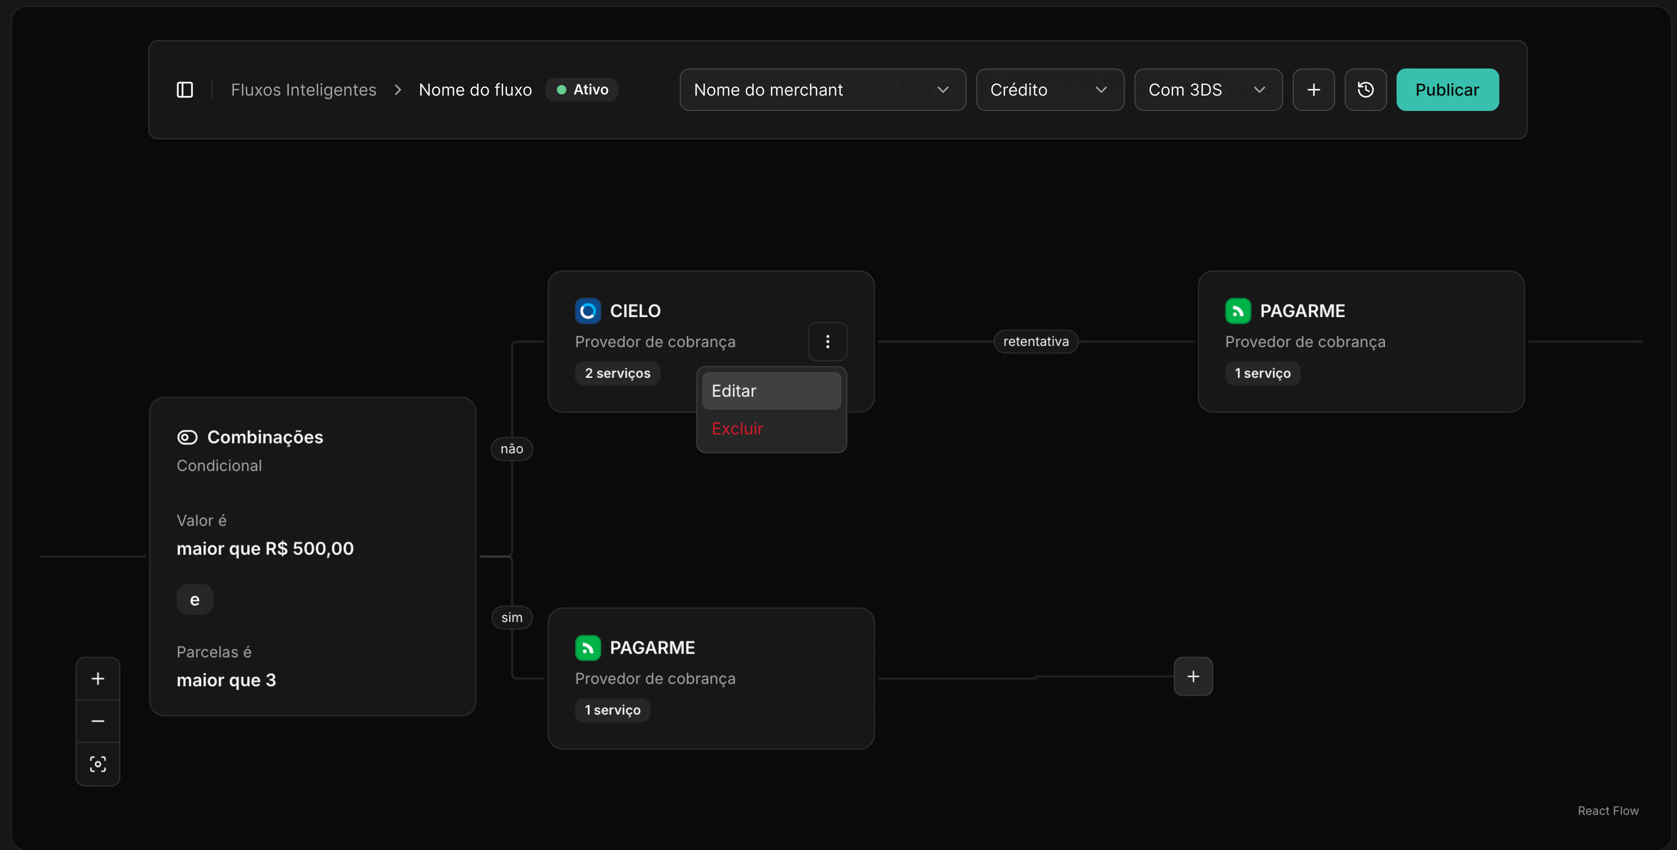Click the PAGARME title on the sim-branch node
Screen dimensions: 1677x850
pos(652,648)
